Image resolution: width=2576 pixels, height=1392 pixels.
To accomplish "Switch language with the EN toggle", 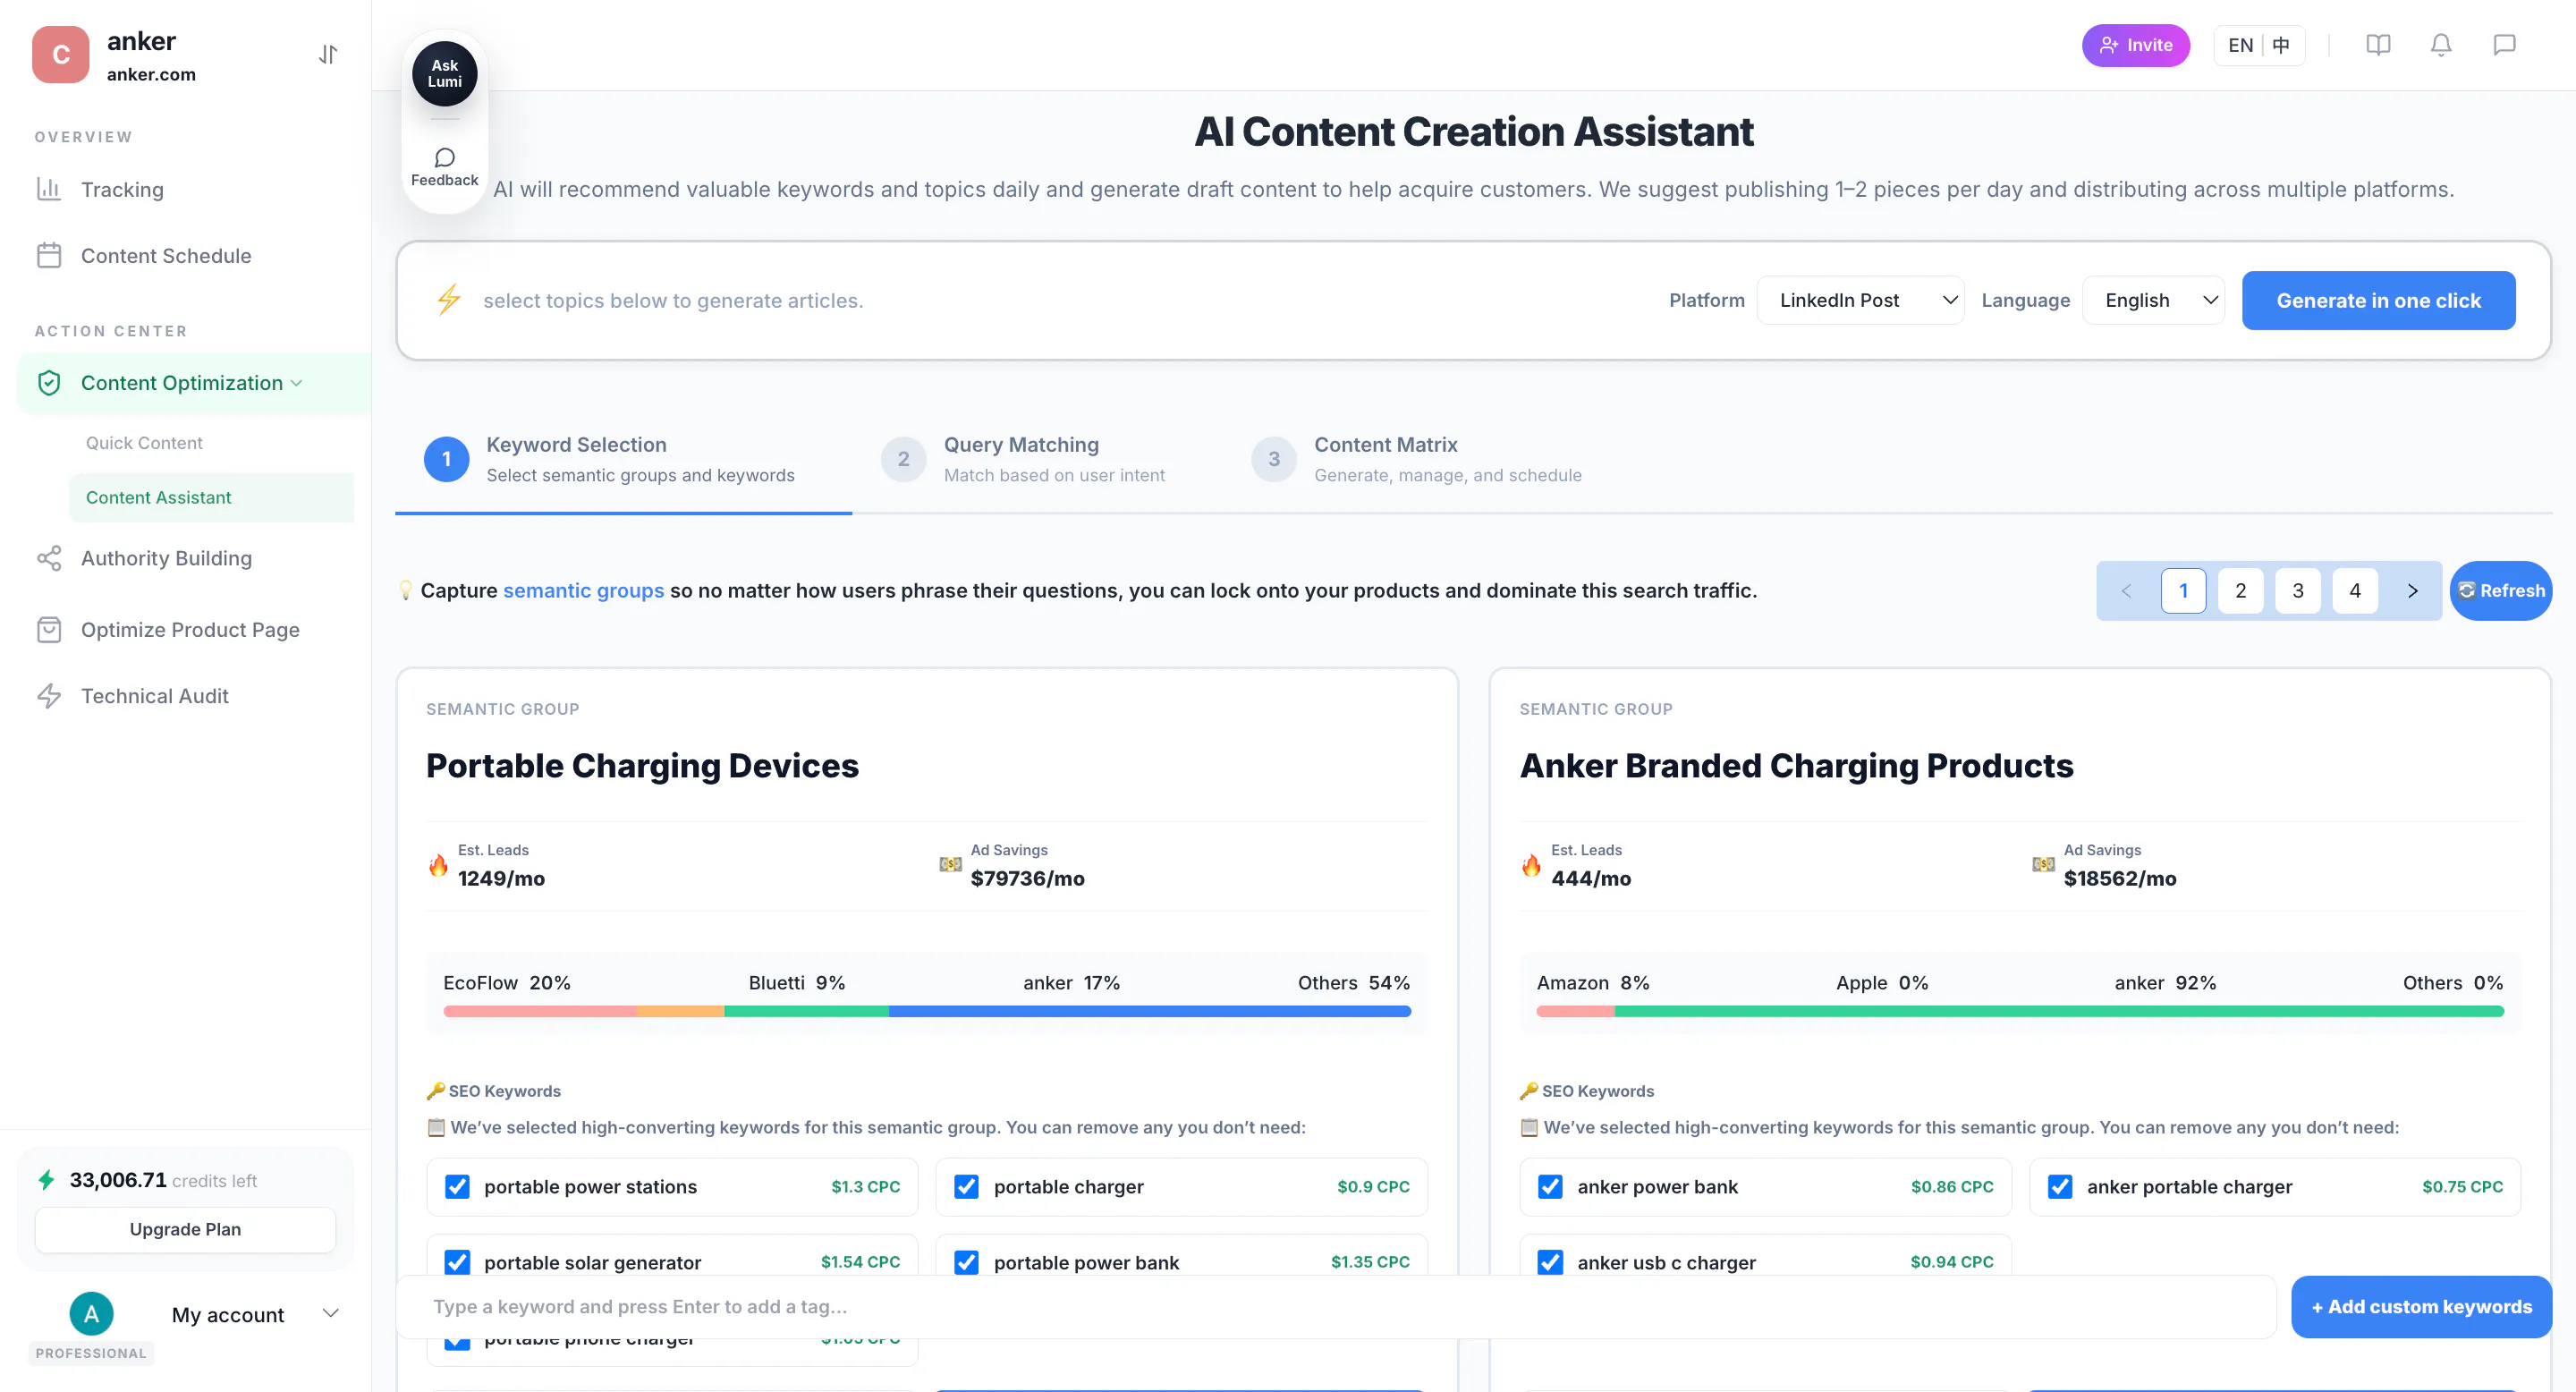I will 2240,45.
